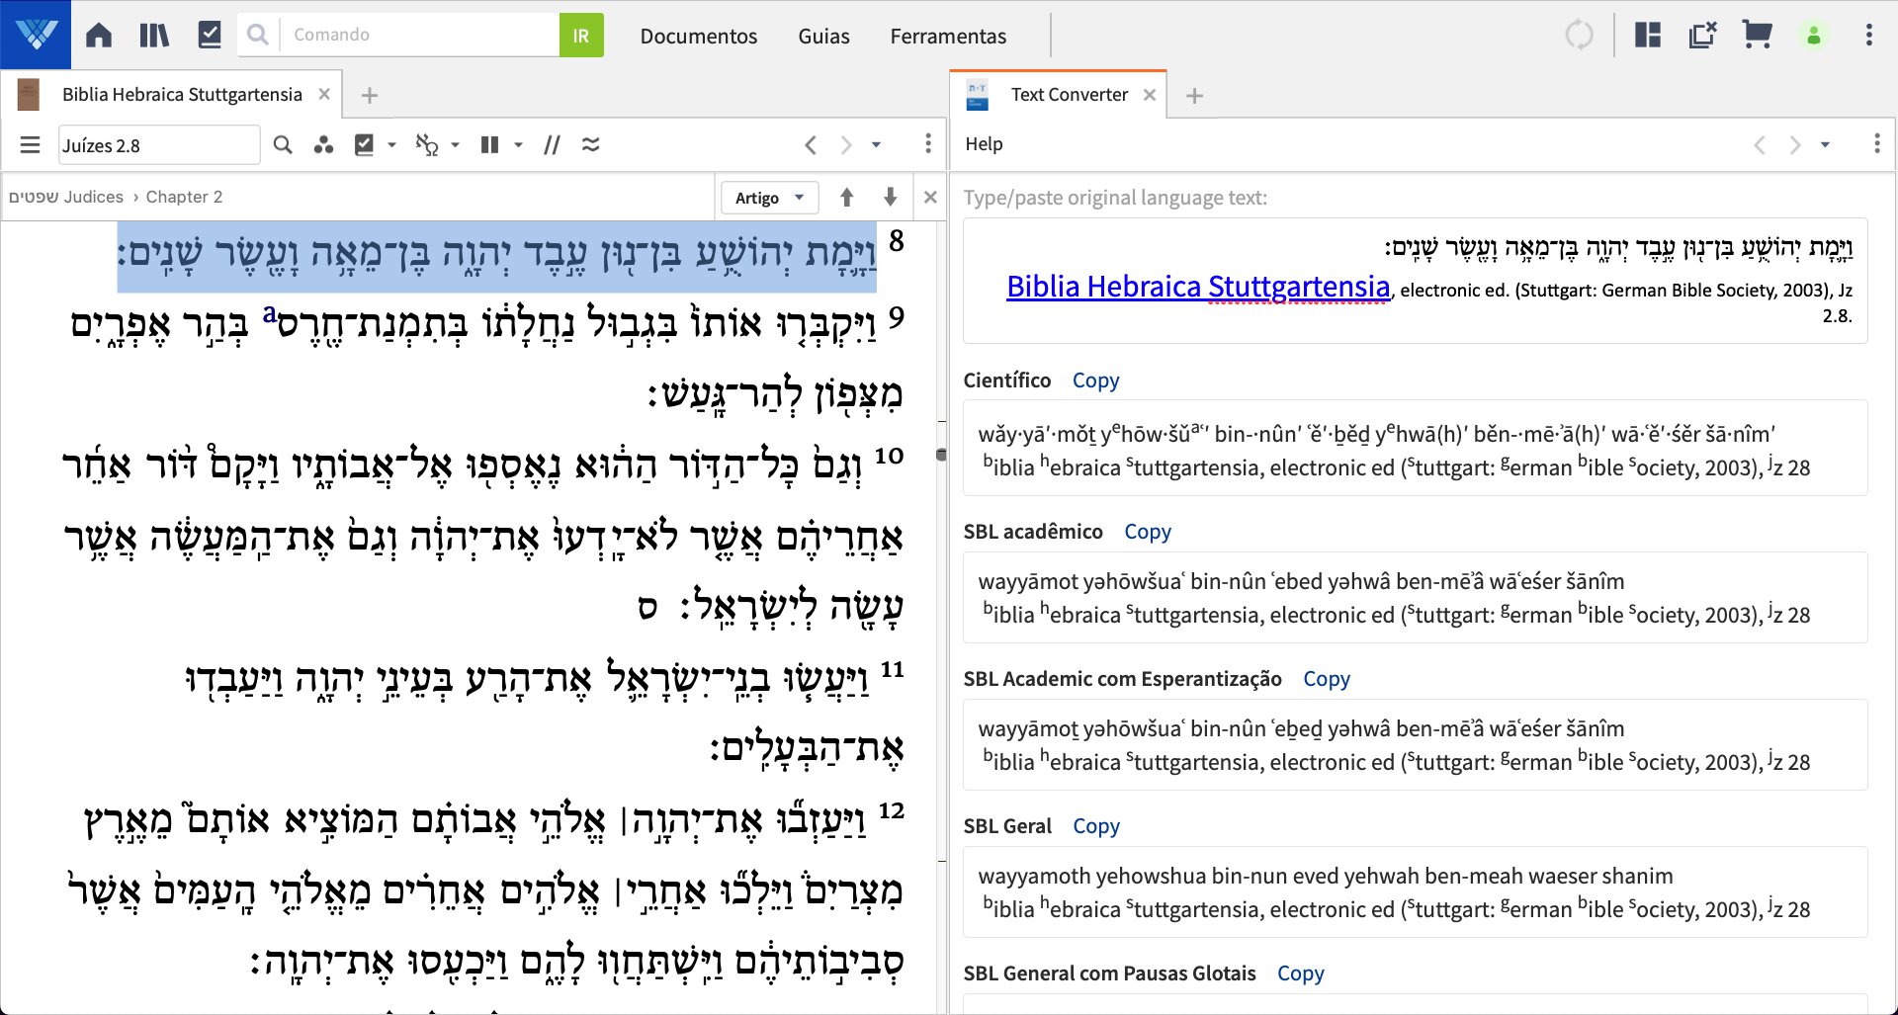Click the highlighted verse 8 Hebrew text
The height and width of the screenshot is (1015, 1898).
point(497,255)
